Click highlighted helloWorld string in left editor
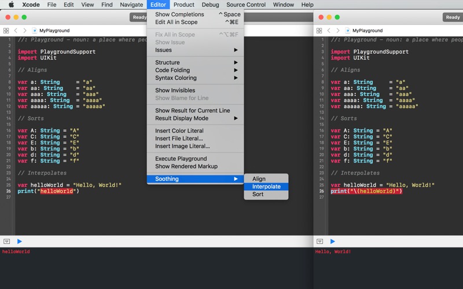 [56, 191]
